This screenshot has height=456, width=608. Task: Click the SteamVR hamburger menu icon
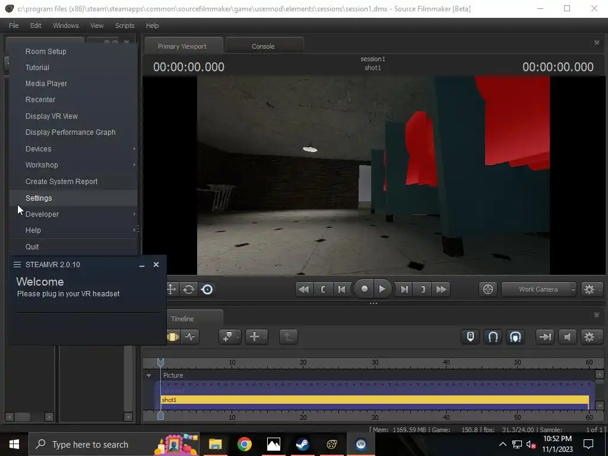[17, 264]
